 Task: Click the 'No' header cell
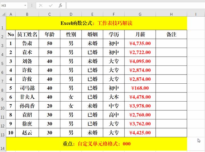(x=11, y=34)
